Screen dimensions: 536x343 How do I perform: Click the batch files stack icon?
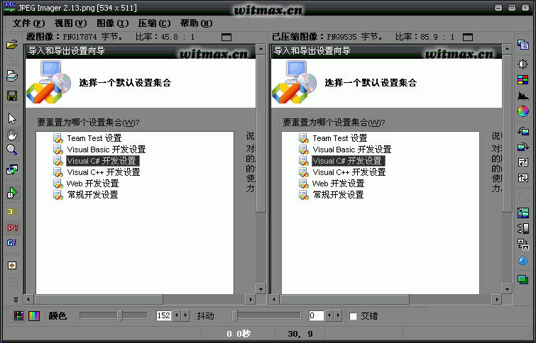click(x=12, y=76)
